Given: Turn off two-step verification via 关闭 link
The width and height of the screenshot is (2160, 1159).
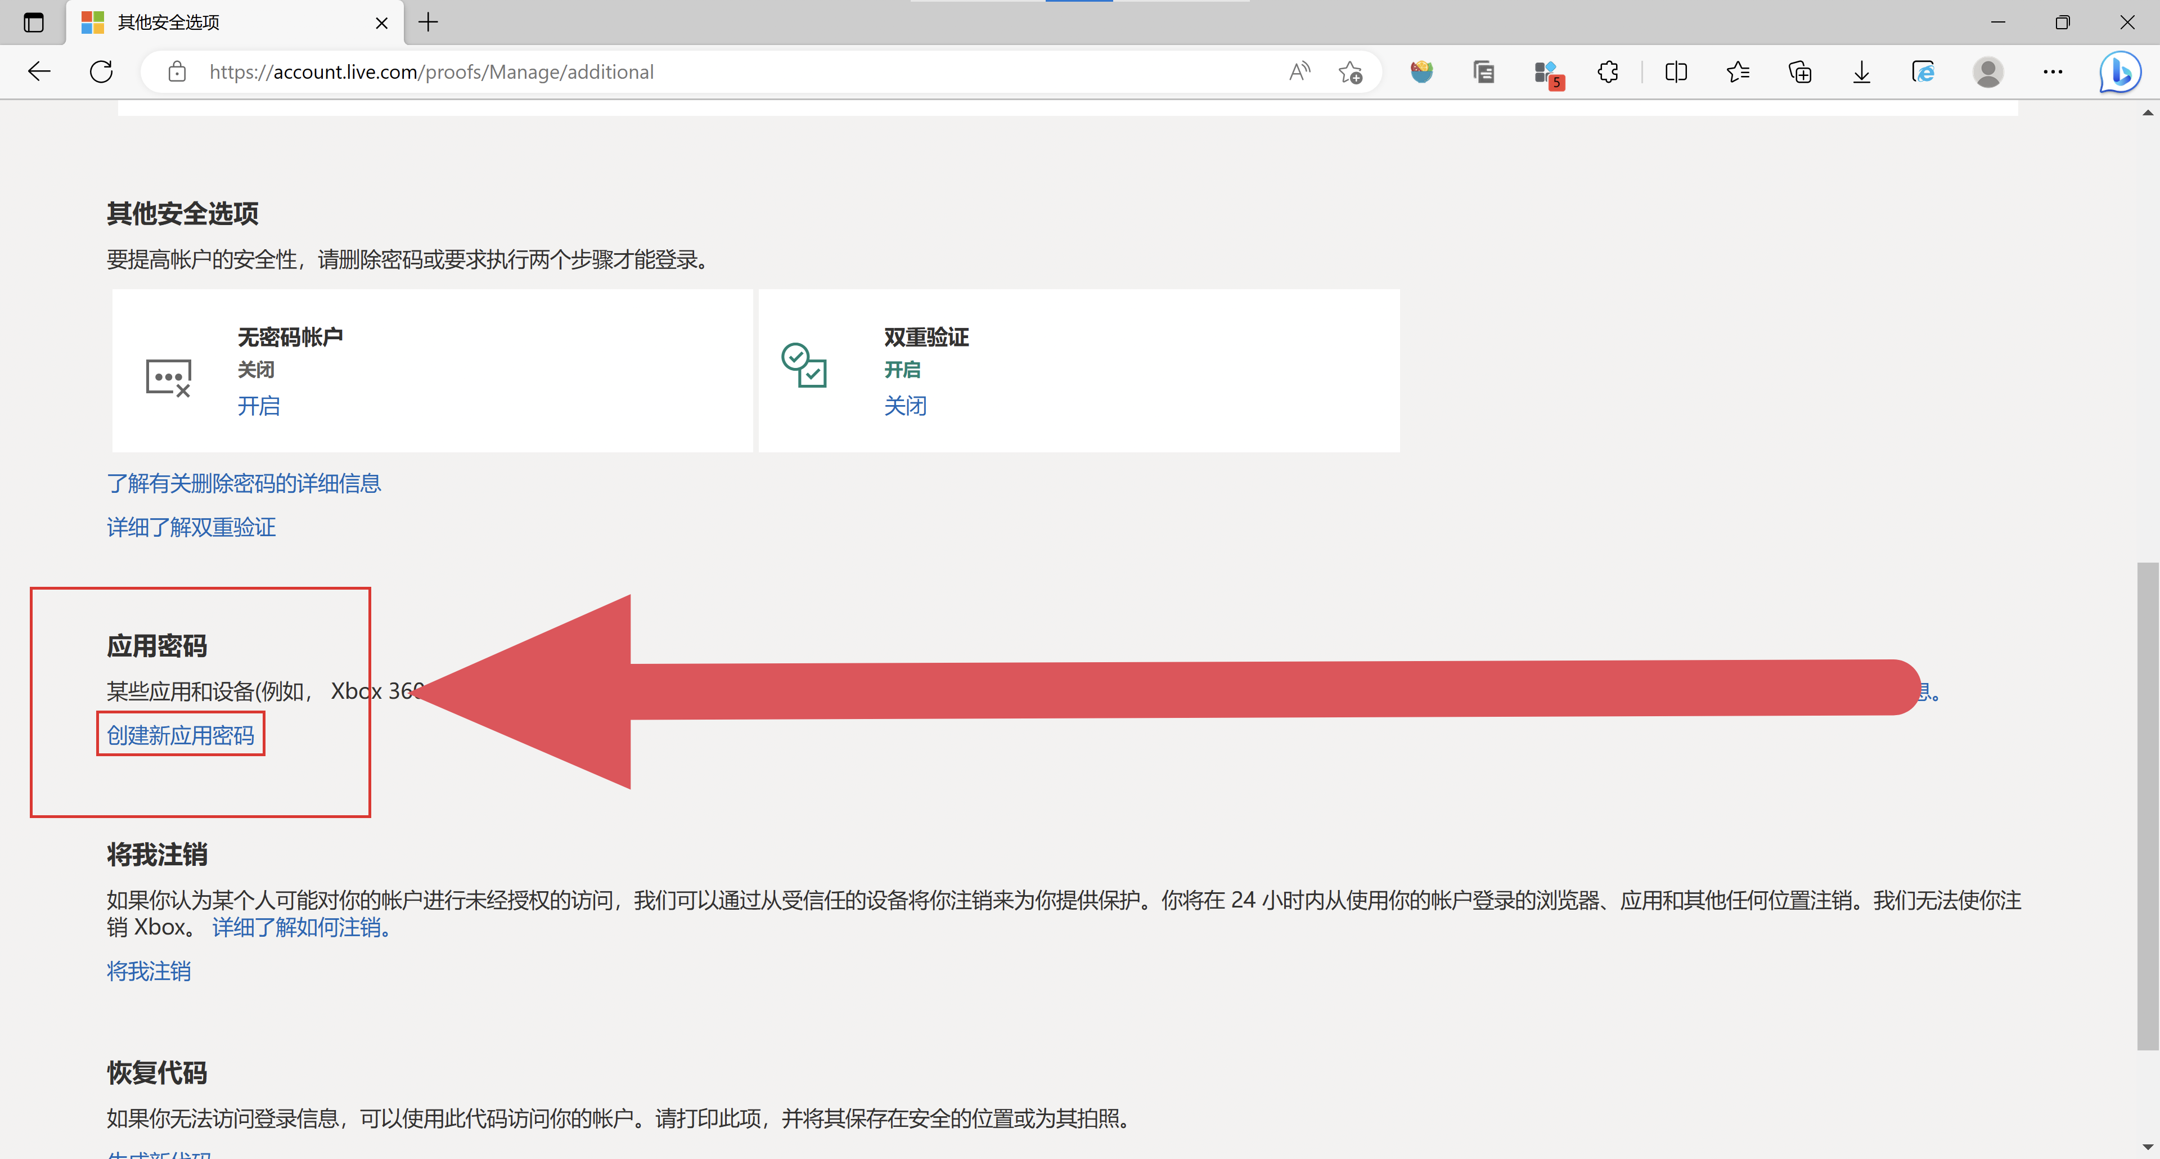Looking at the screenshot, I should tap(904, 406).
